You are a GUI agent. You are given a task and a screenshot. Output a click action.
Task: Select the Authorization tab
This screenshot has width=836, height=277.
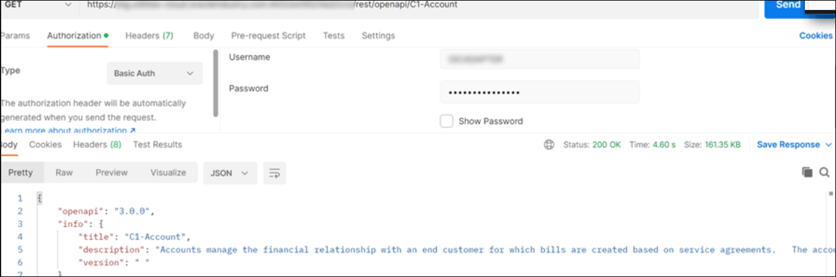click(x=78, y=35)
